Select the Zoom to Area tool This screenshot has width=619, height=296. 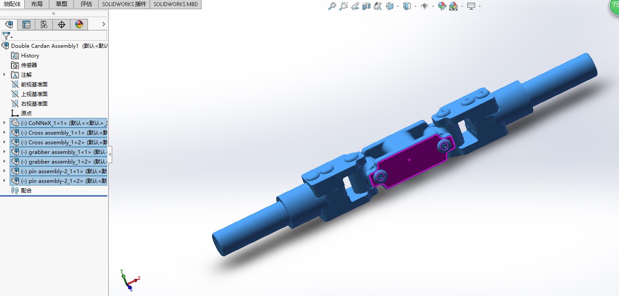coord(344,6)
